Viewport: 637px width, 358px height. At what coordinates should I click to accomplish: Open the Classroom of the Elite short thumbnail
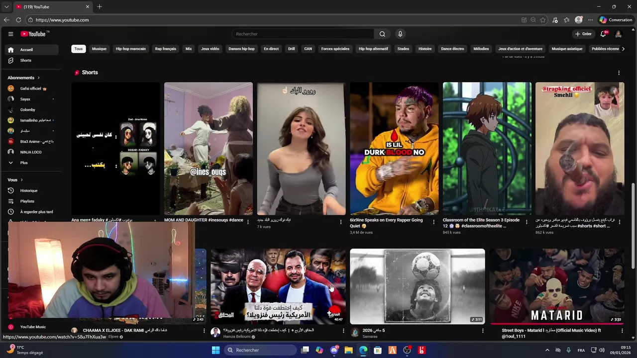pos(487,148)
